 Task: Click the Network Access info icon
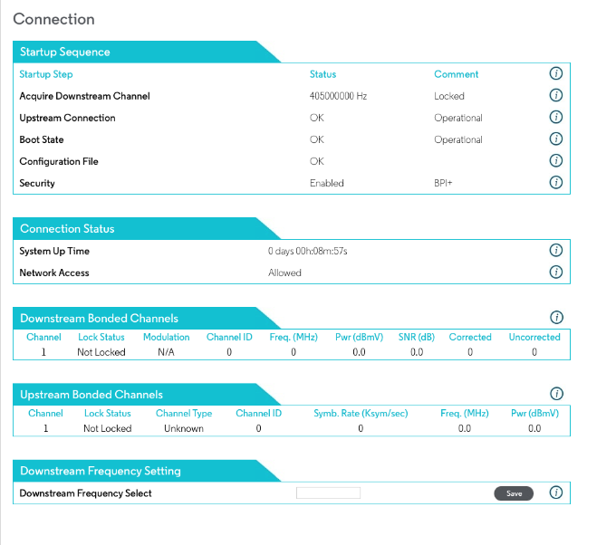pos(556,272)
